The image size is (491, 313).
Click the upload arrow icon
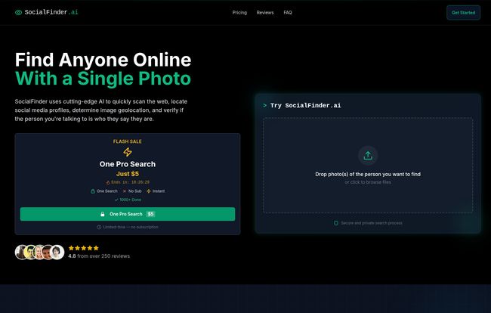(368, 156)
